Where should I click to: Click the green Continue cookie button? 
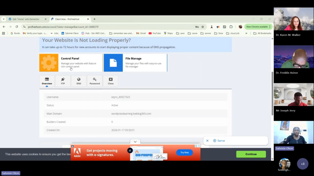pyautogui.click(x=251, y=154)
